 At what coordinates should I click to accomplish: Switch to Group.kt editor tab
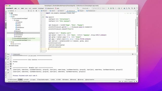tap(81, 11)
